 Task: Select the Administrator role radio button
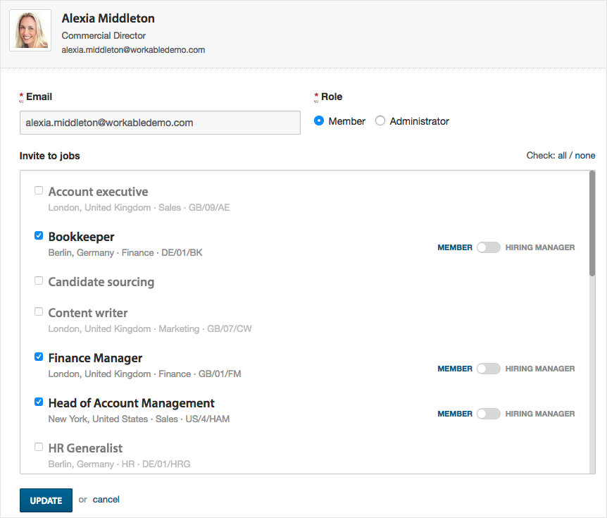[x=380, y=121]
